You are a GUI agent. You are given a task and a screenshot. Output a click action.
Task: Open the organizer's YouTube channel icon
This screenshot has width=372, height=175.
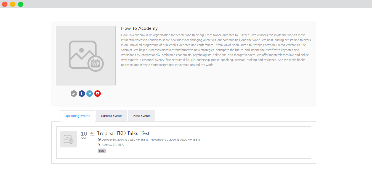(97, 93)
